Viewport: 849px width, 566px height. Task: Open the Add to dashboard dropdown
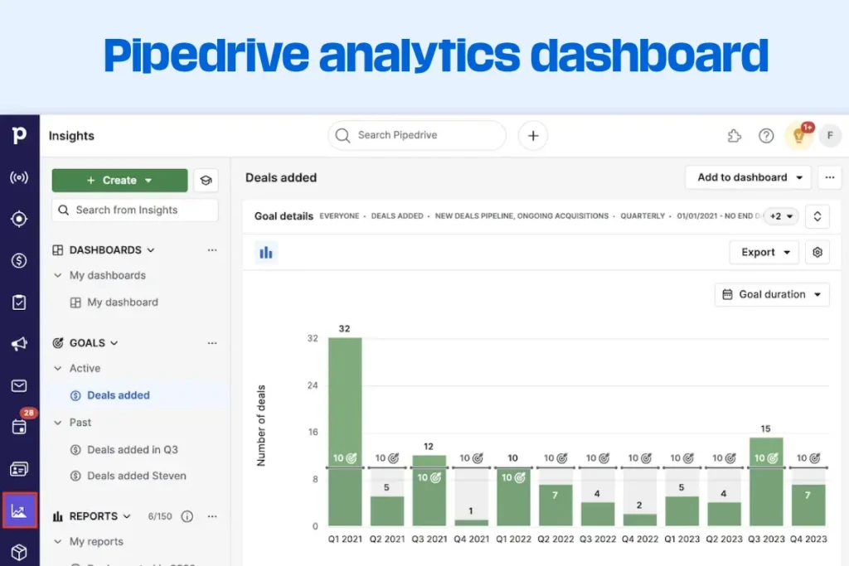(749, 177)
